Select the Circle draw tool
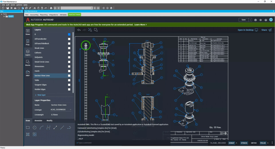Screen dimensions: 275x149 (35, 128)
